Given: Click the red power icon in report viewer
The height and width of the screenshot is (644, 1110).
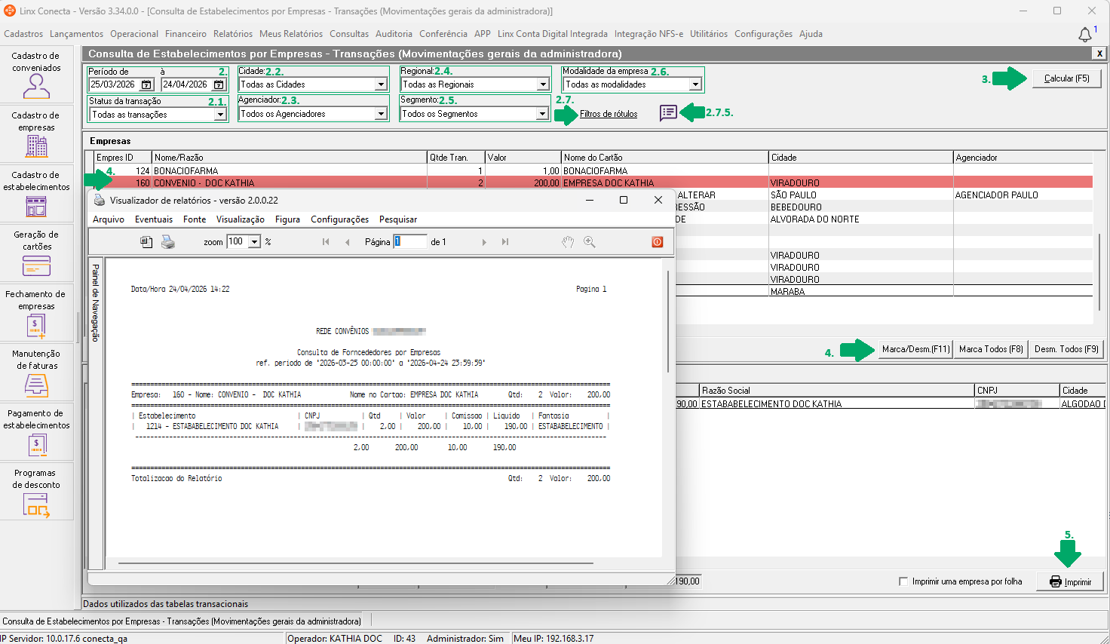Looking at the screenshot, I should (x=657, y=242).
